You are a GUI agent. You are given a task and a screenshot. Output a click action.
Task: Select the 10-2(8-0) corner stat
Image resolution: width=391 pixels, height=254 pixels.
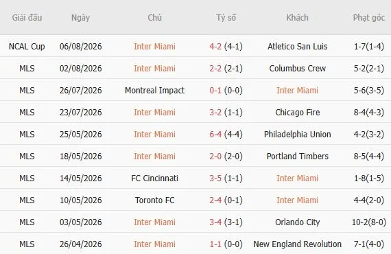(369, 222)
